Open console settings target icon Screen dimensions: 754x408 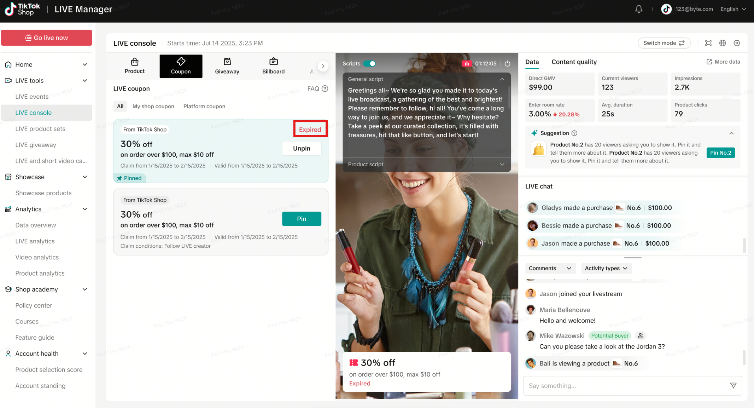(737, 43)
